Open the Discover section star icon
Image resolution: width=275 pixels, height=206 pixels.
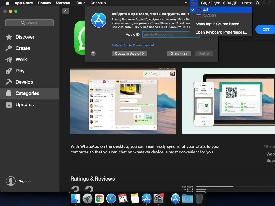(x=9, y=37)
